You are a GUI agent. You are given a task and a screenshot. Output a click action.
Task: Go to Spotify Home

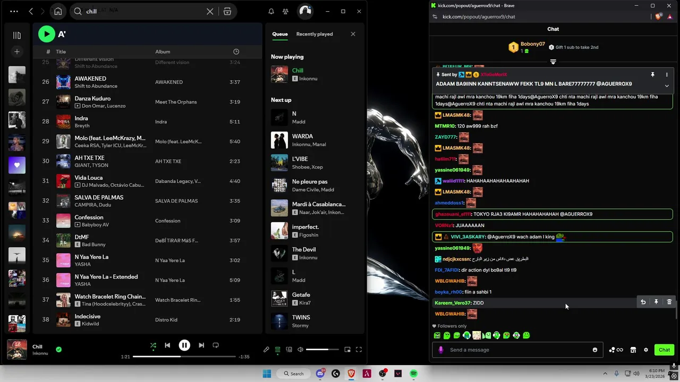point(58,11)
